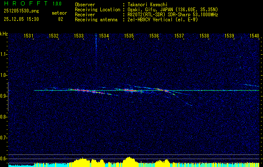
Task: Click the 1532 time axis marker
Action: point(54,35)
